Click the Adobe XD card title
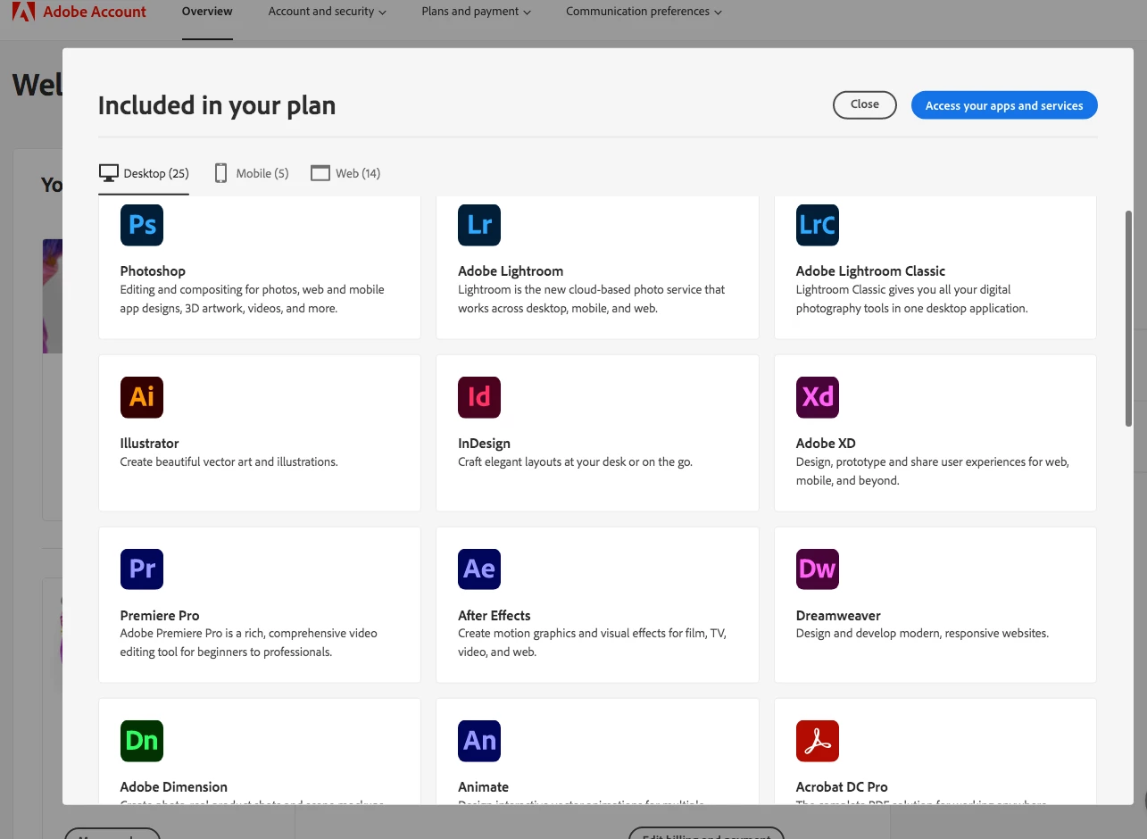This screenshot has height=839, width=1147. click(826, 444)
